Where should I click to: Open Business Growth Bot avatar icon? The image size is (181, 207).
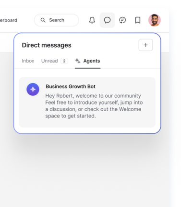tap(33, 90)
